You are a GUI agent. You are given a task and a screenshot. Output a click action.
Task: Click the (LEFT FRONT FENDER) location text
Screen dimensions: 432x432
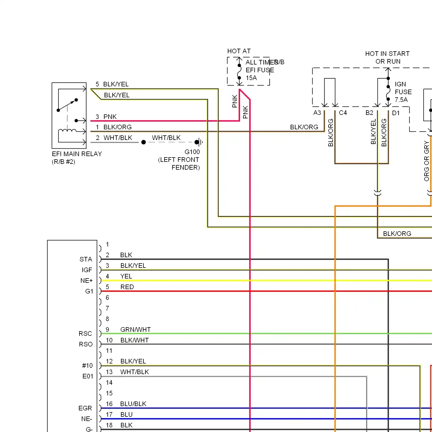(179, 164)
